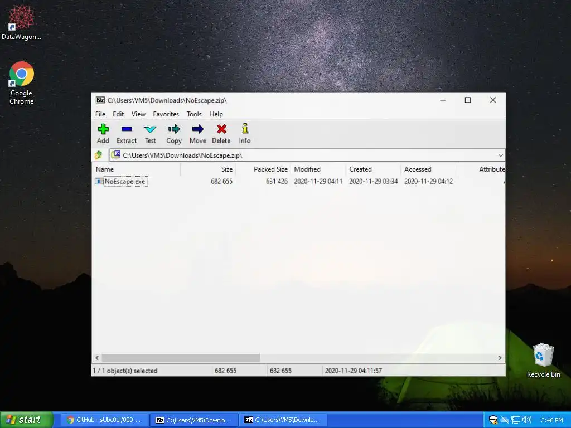Sort by Name column header

136,169
